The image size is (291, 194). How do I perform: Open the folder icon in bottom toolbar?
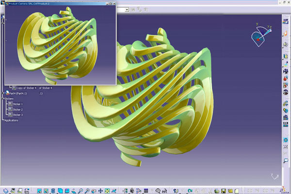230,191
